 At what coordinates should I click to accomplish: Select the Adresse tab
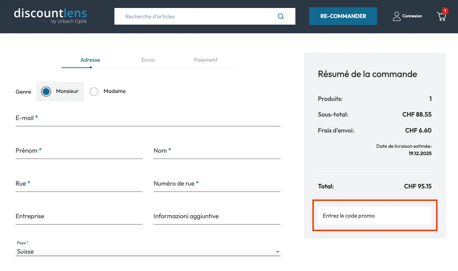point(90,60)
